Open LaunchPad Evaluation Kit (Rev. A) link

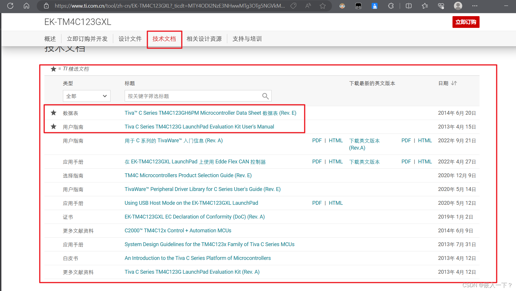[192, 272]
